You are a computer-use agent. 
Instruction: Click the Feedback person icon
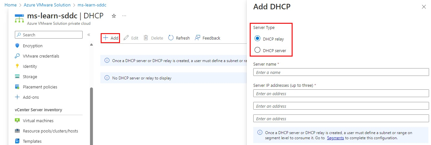pos(198,38)
